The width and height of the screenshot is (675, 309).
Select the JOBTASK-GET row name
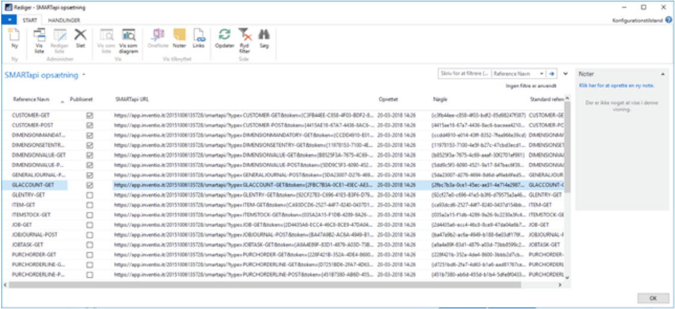coord(29,244)
